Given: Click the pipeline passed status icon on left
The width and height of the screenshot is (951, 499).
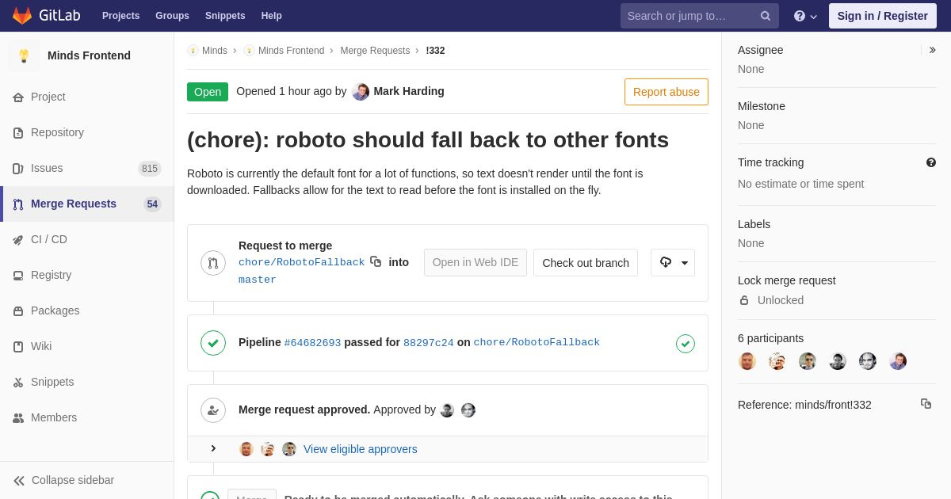Looking at the screenshot, I should (213, 343).
